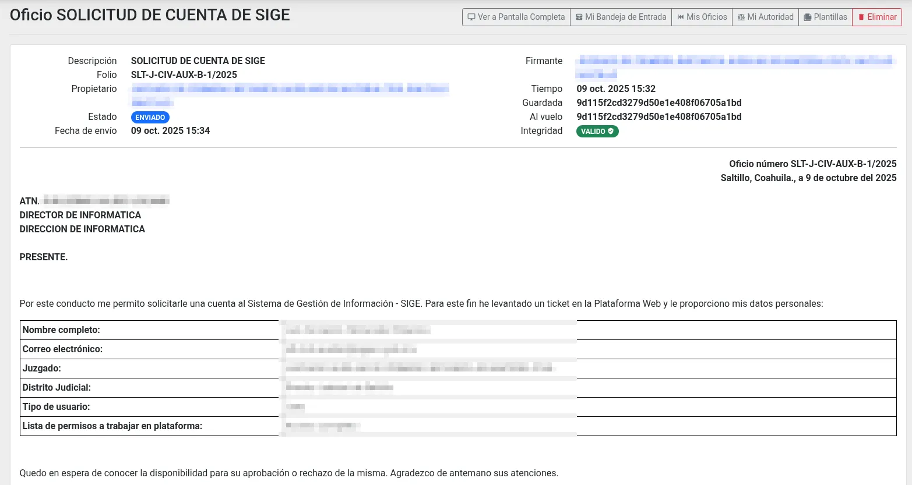Click the blue ENVIADO status badge
912x485 pixels.
coord(150,118)
